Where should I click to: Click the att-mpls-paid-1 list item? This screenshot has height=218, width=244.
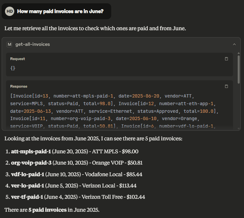coord(72,151)
